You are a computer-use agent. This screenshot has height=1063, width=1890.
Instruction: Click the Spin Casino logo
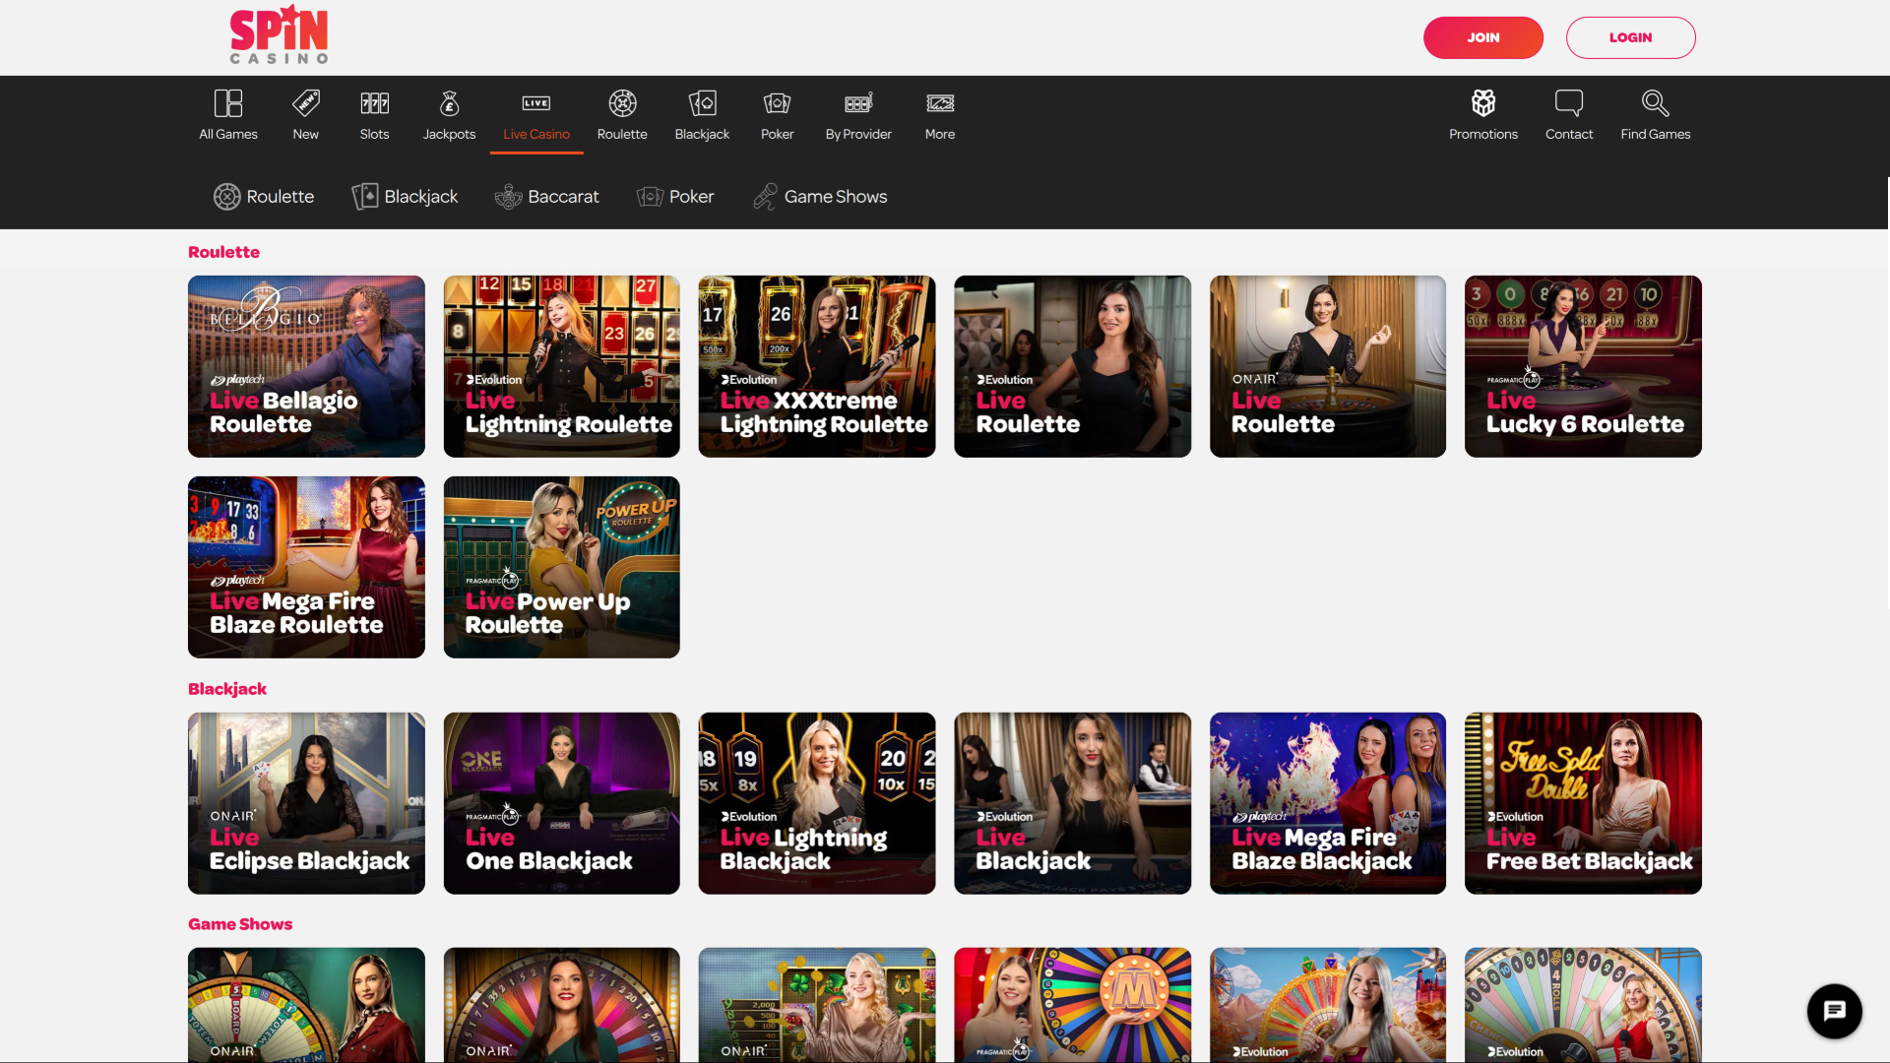tap(279, 34)
